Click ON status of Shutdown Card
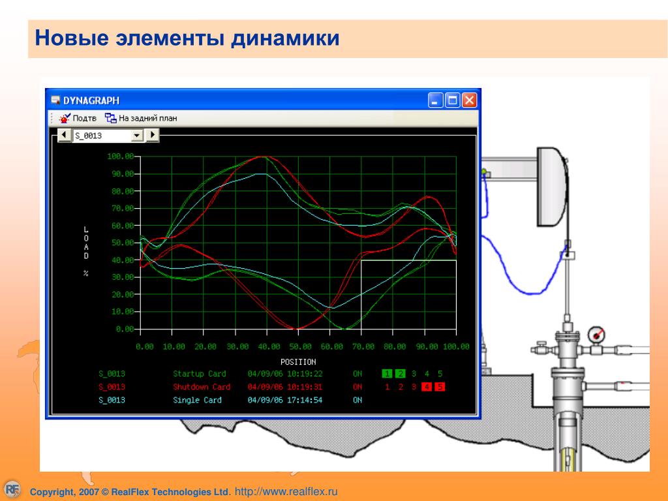This screenshot has width=668, height=501. click(357, 387)
